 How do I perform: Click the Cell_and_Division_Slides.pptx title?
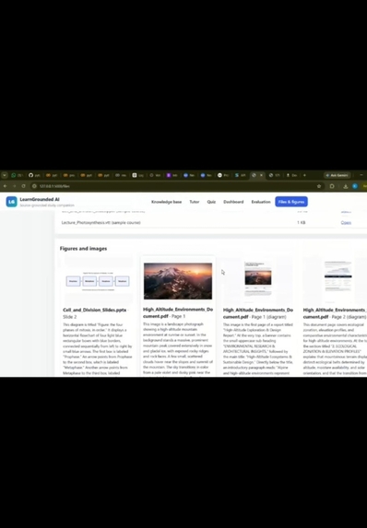(x=95, y=310)
